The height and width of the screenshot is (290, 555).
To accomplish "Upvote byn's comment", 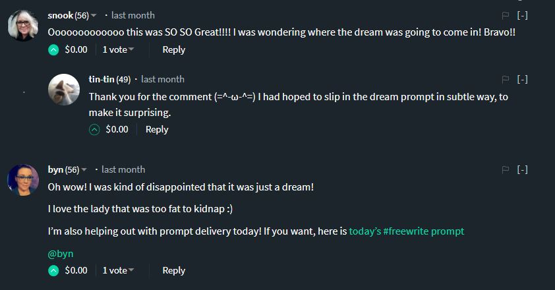I will click(x=53, y=270).
